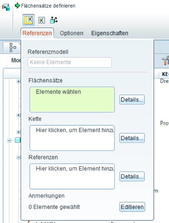The height and width of the screenshot is (223, 169).
Task: Click the second surface set icon with X
Action: [x=42, y=20]
